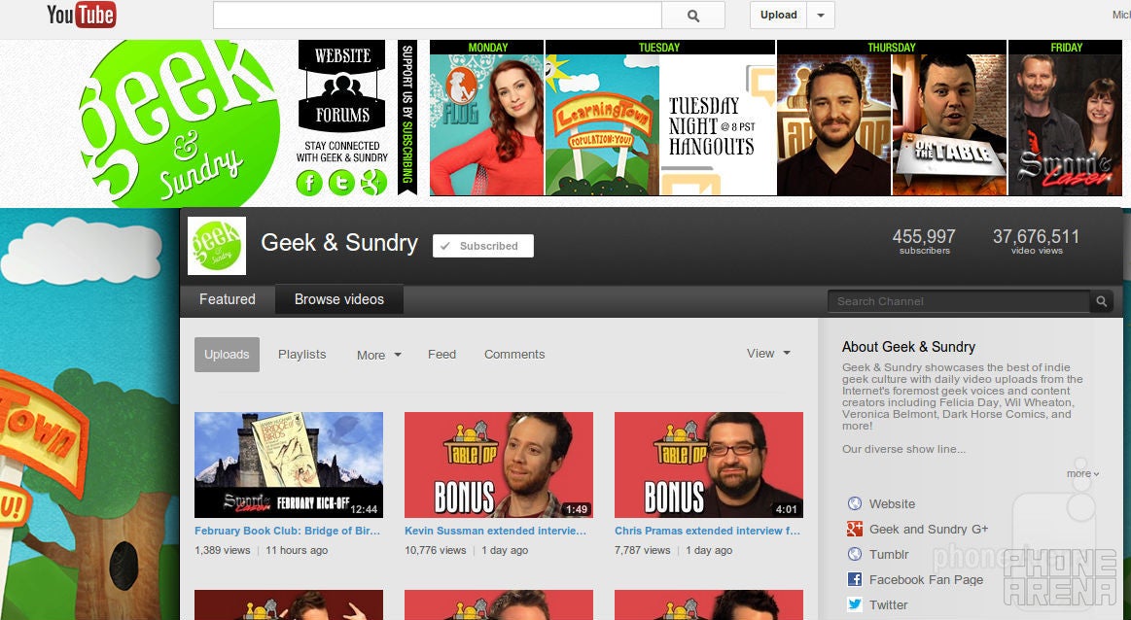Open the Facebook icon in the banner

(309, 183)
